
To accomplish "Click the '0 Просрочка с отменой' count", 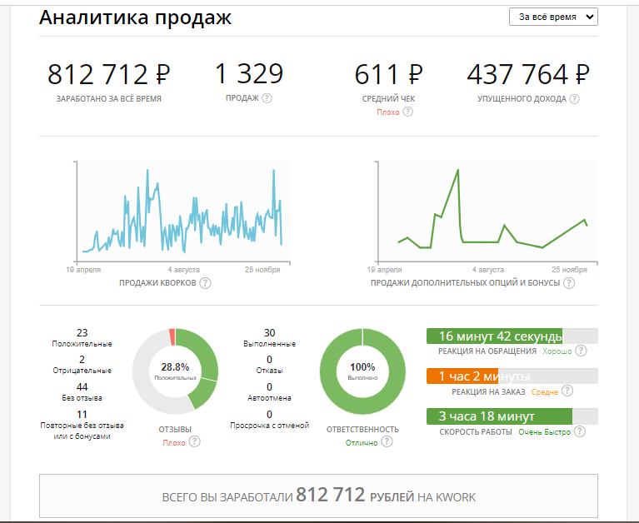I will pos(269,420).
